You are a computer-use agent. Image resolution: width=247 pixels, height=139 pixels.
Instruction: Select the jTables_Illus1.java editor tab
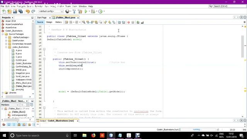(66, 18)
